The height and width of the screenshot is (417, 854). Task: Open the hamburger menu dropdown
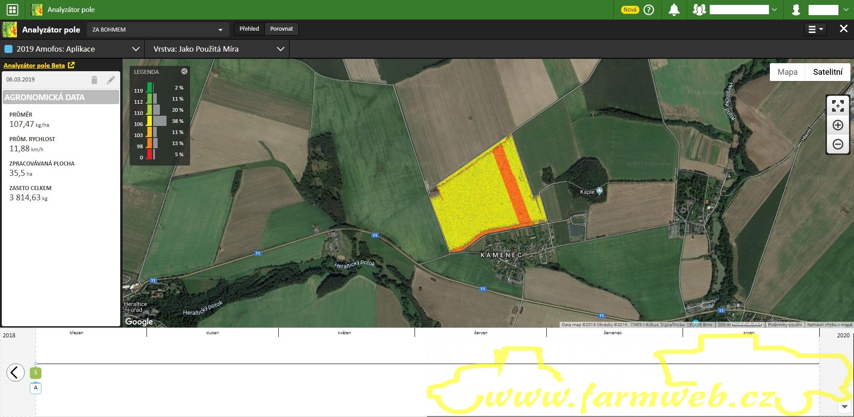coord(815,29)
